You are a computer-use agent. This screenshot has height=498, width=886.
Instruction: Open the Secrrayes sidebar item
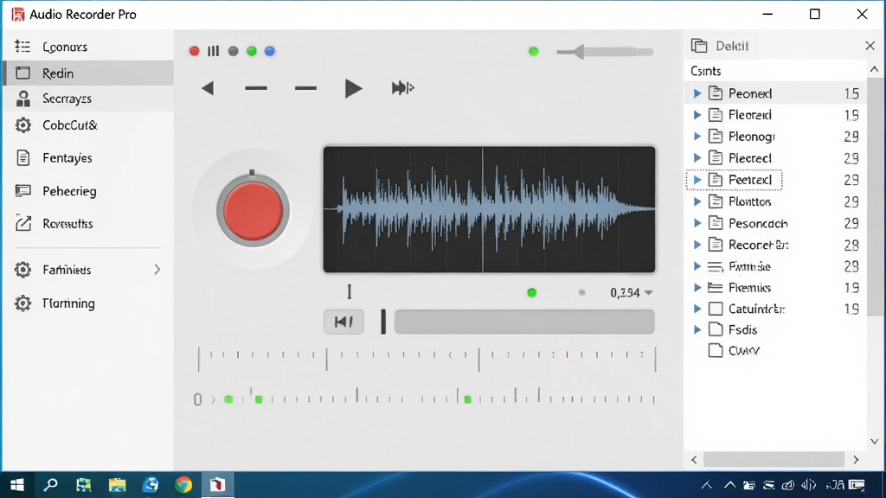point(88,99)
